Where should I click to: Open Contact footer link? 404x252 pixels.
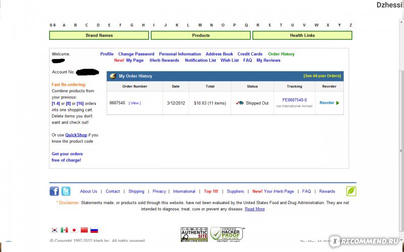113,192
